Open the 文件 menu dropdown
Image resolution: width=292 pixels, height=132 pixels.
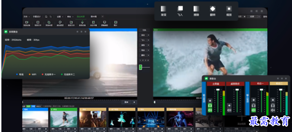[26, 17]
